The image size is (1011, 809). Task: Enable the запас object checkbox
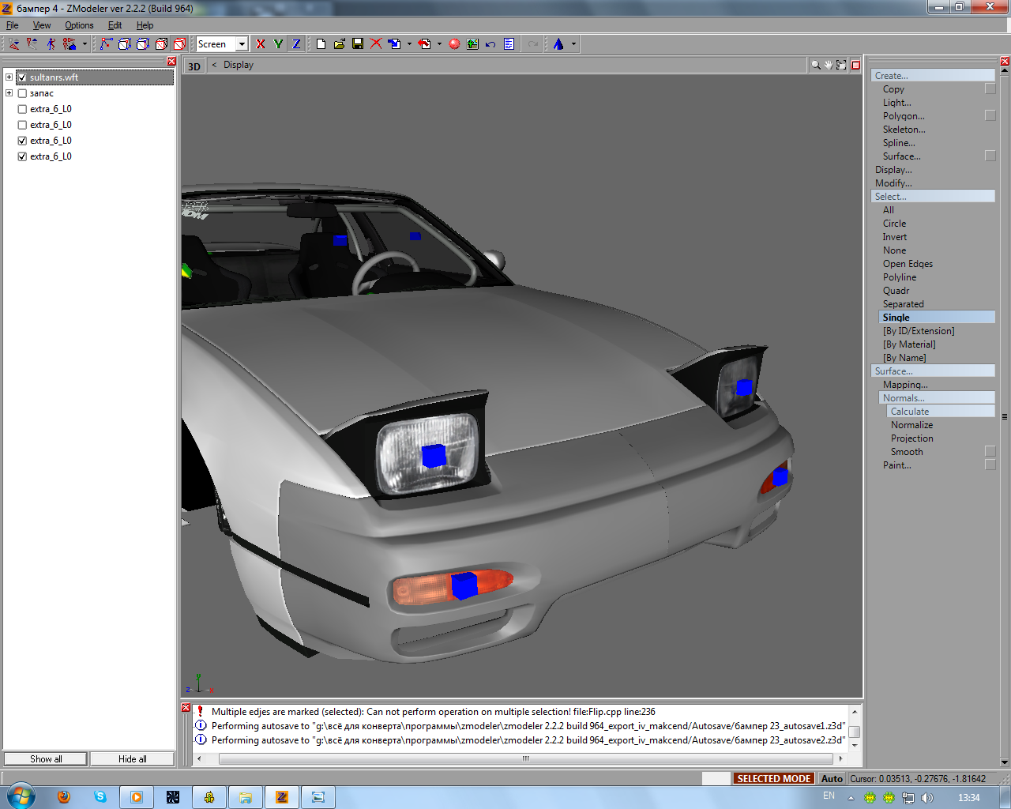click(x=22, y=93)
